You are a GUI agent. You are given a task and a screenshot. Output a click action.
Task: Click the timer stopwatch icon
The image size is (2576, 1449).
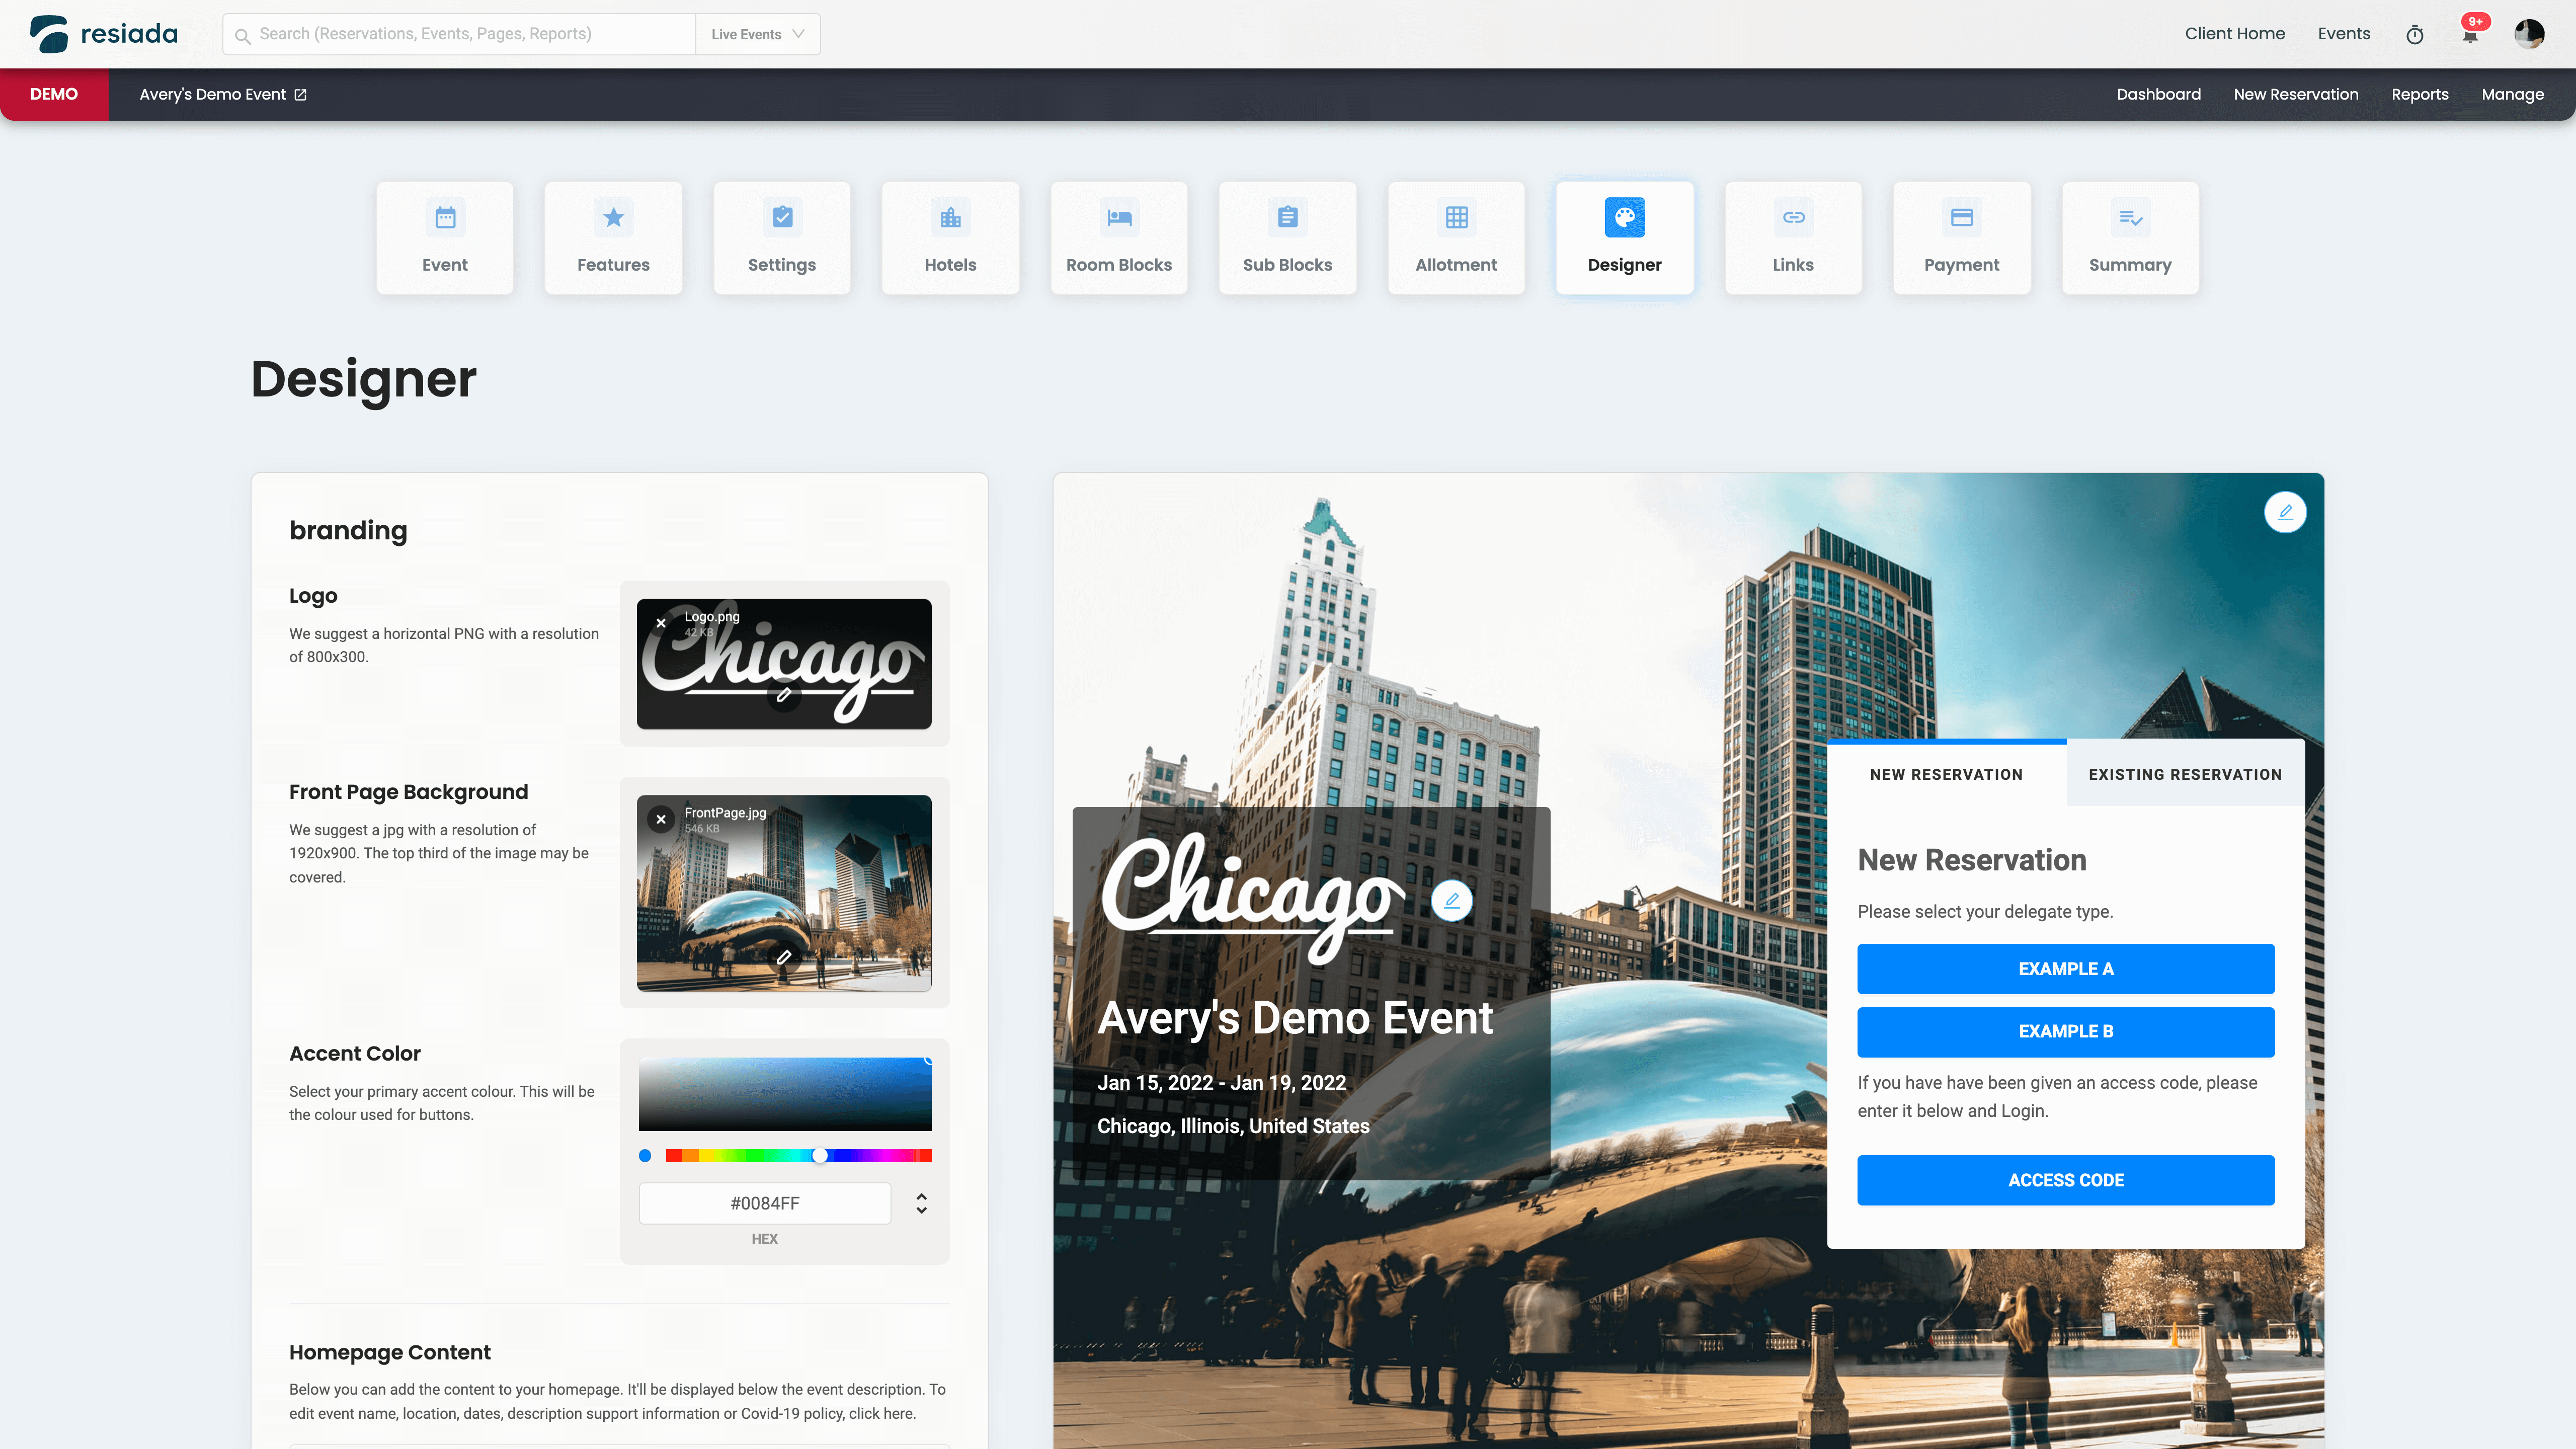2414,35
